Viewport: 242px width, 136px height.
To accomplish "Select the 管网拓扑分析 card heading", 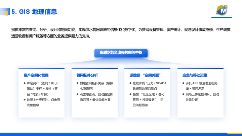I will pyautogui.click(x=87, y=75).
